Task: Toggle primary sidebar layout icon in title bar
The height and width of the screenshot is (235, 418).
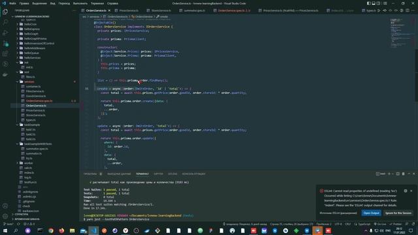Action: (368, 3)
